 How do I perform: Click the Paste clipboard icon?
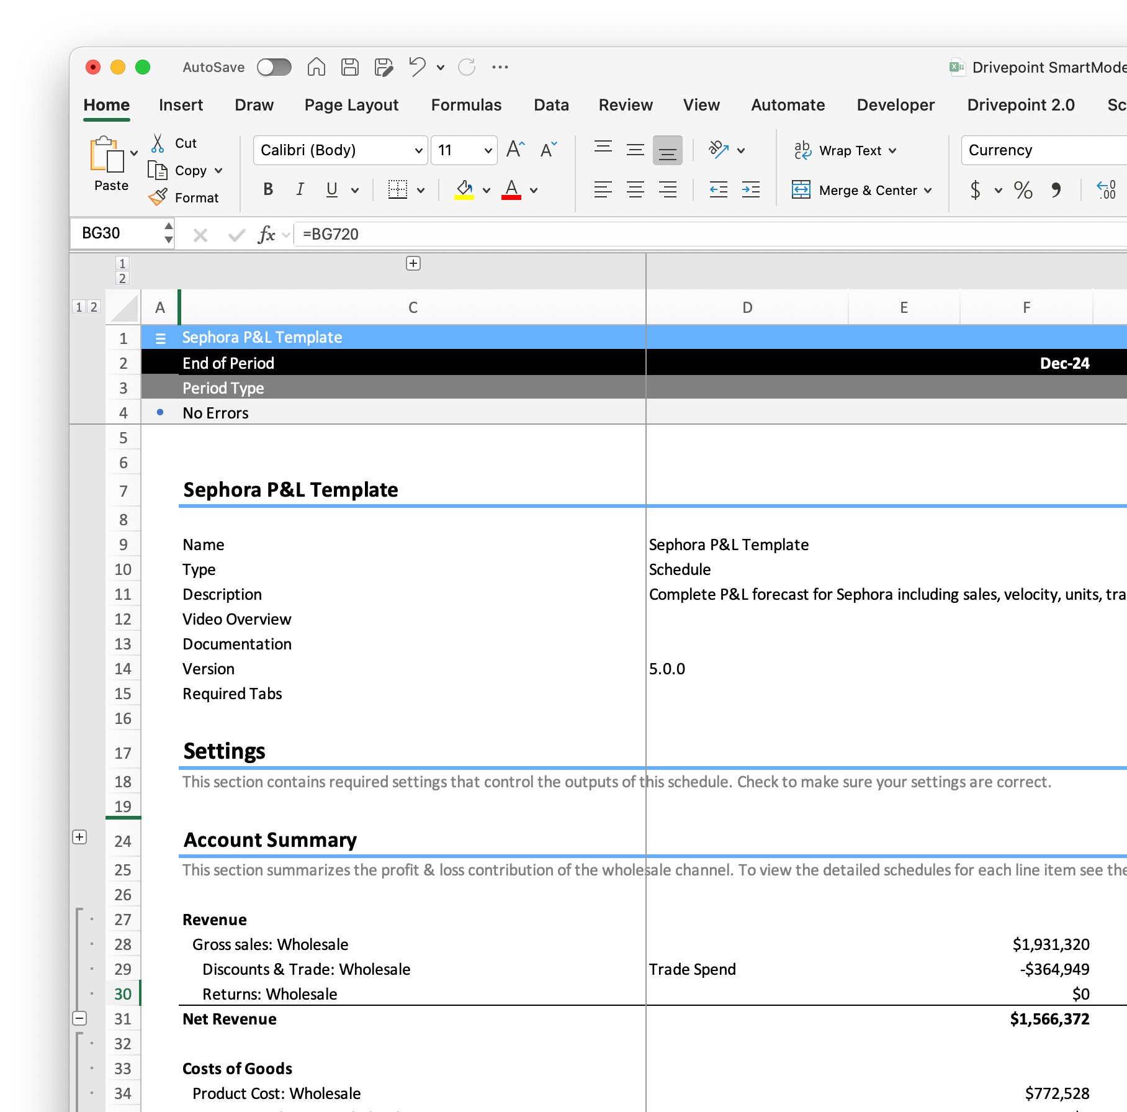[107, 155]
